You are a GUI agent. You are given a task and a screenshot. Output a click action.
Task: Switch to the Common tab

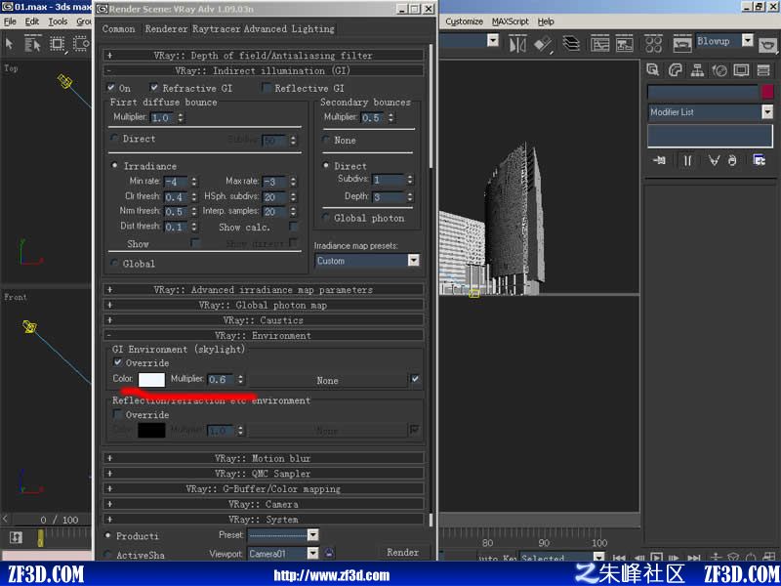click(x=118, y=29)
